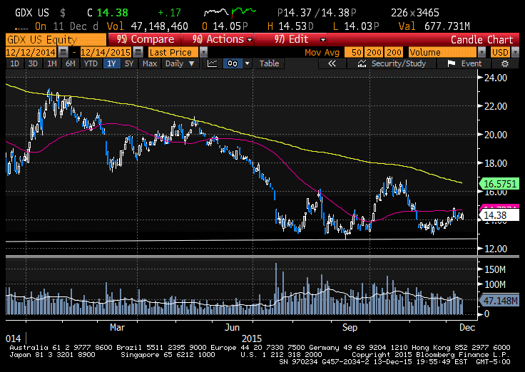525x372 pixels.
Task: Select the YTD time range
Action: 91,63
